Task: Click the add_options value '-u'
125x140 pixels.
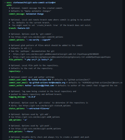Action: pyautogui.click(x=25, y=120)
